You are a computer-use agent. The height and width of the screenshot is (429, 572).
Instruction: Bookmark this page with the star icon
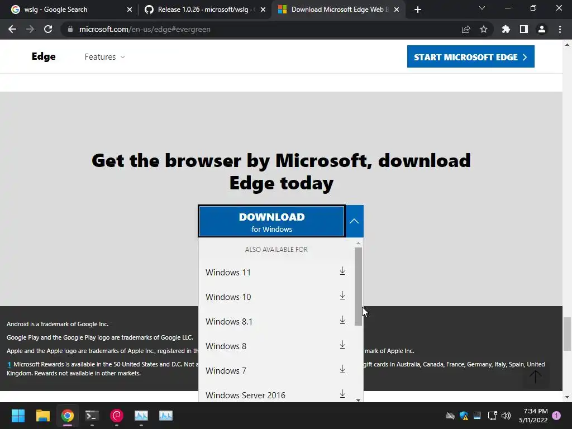(x=484, y=29)
